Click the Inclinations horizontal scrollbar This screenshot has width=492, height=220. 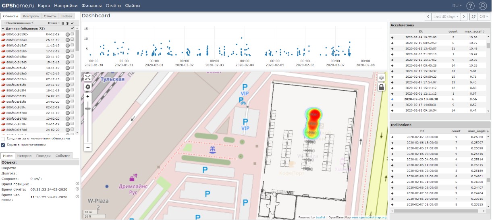coord(436,211)
